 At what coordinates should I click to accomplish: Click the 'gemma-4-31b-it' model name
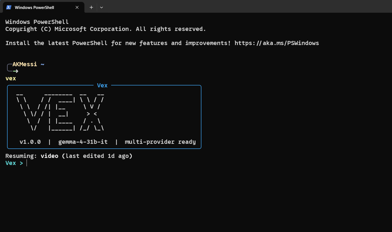[x=83, y=142]
